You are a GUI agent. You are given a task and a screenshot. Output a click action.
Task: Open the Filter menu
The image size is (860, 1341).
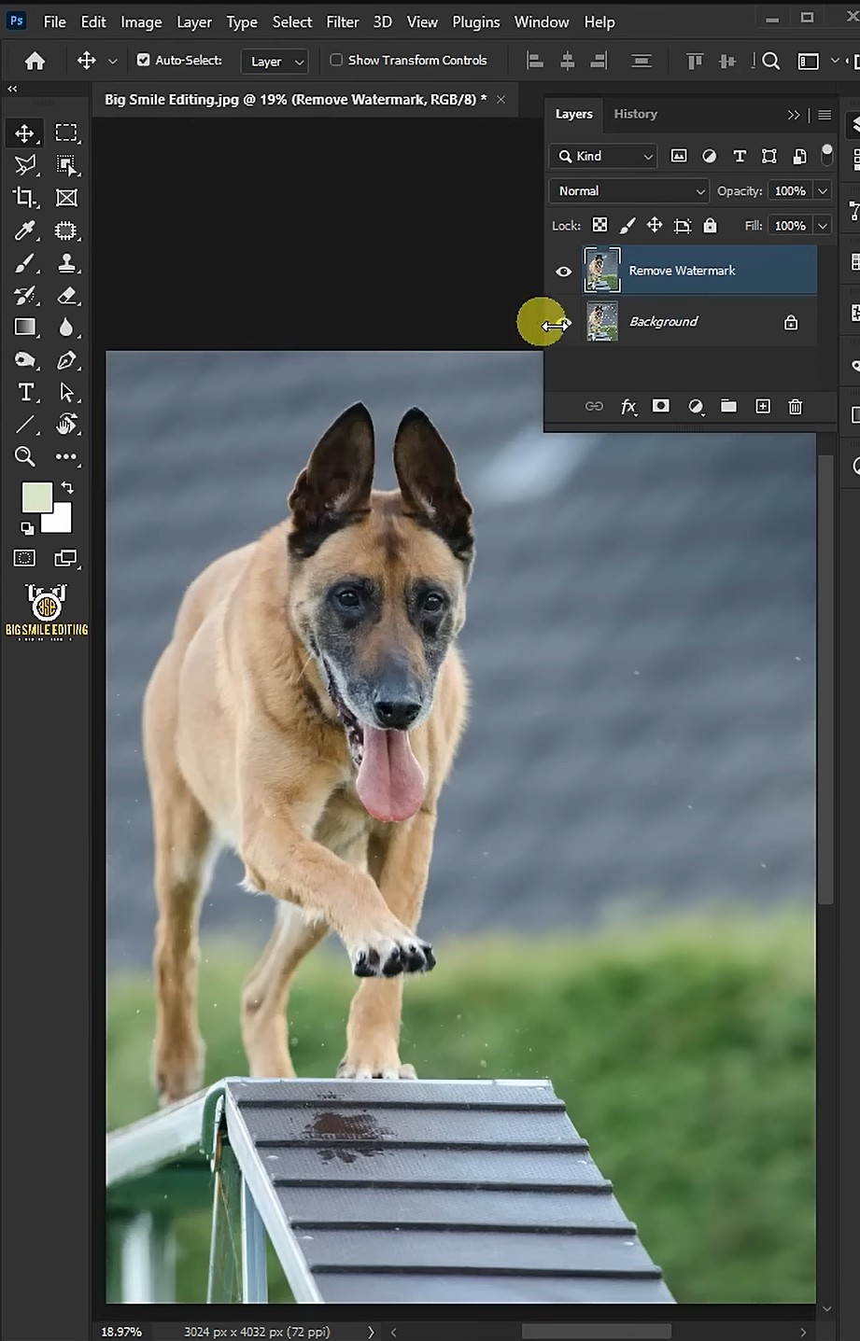(342, 21)
